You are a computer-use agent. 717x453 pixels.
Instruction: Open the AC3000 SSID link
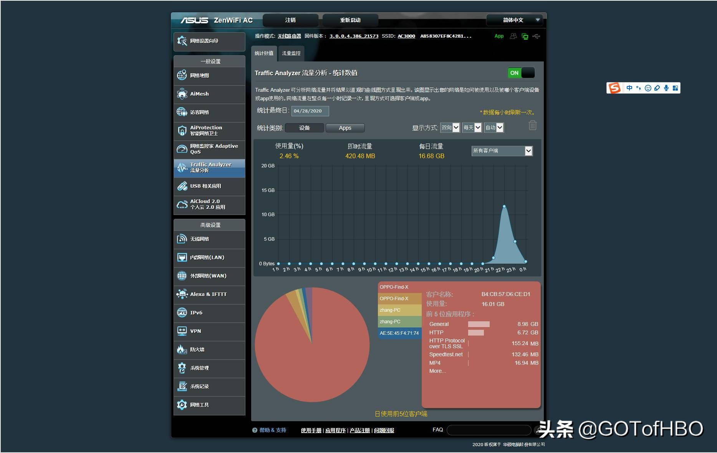pos(406,36)
